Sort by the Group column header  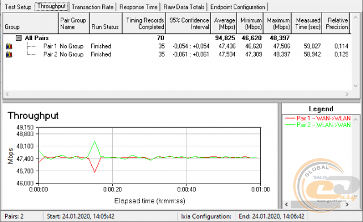[31, 23]
